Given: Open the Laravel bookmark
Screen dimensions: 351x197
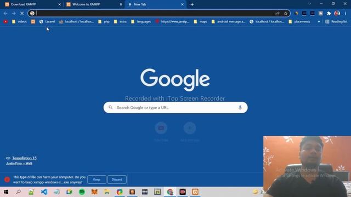Looking at the screenshot, I should (x=47, y=22).
